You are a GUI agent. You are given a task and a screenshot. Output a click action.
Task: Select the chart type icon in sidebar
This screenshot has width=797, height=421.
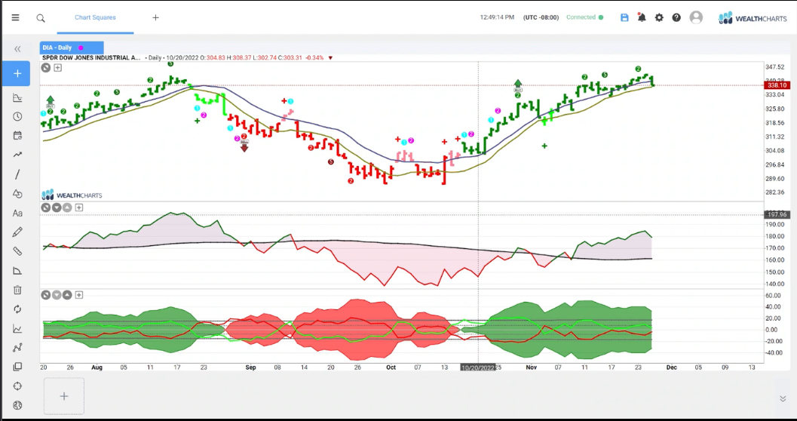click(x=17, y=97)
